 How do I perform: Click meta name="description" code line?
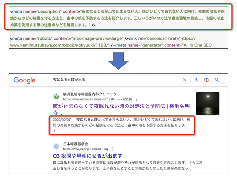tap(117, 12)
